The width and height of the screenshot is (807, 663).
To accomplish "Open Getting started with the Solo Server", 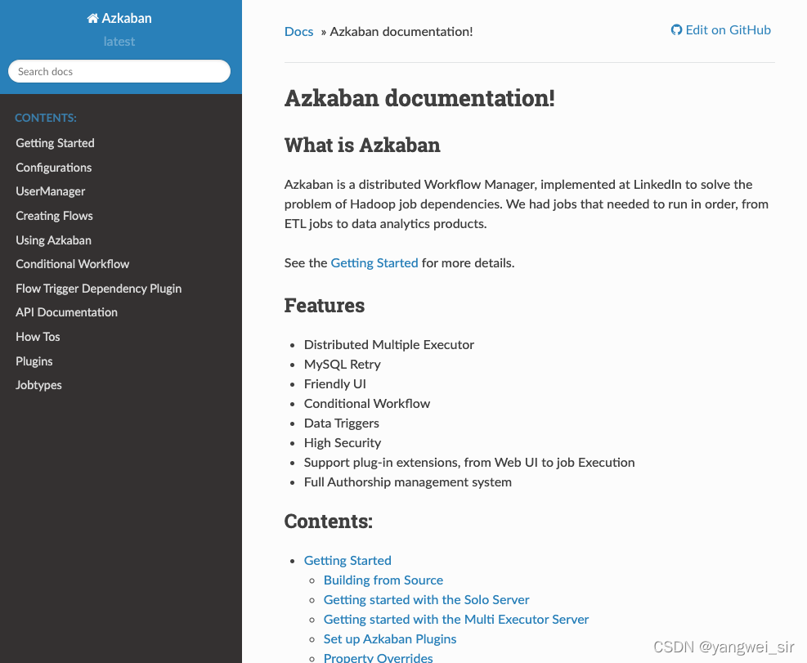I will point(426,600).
